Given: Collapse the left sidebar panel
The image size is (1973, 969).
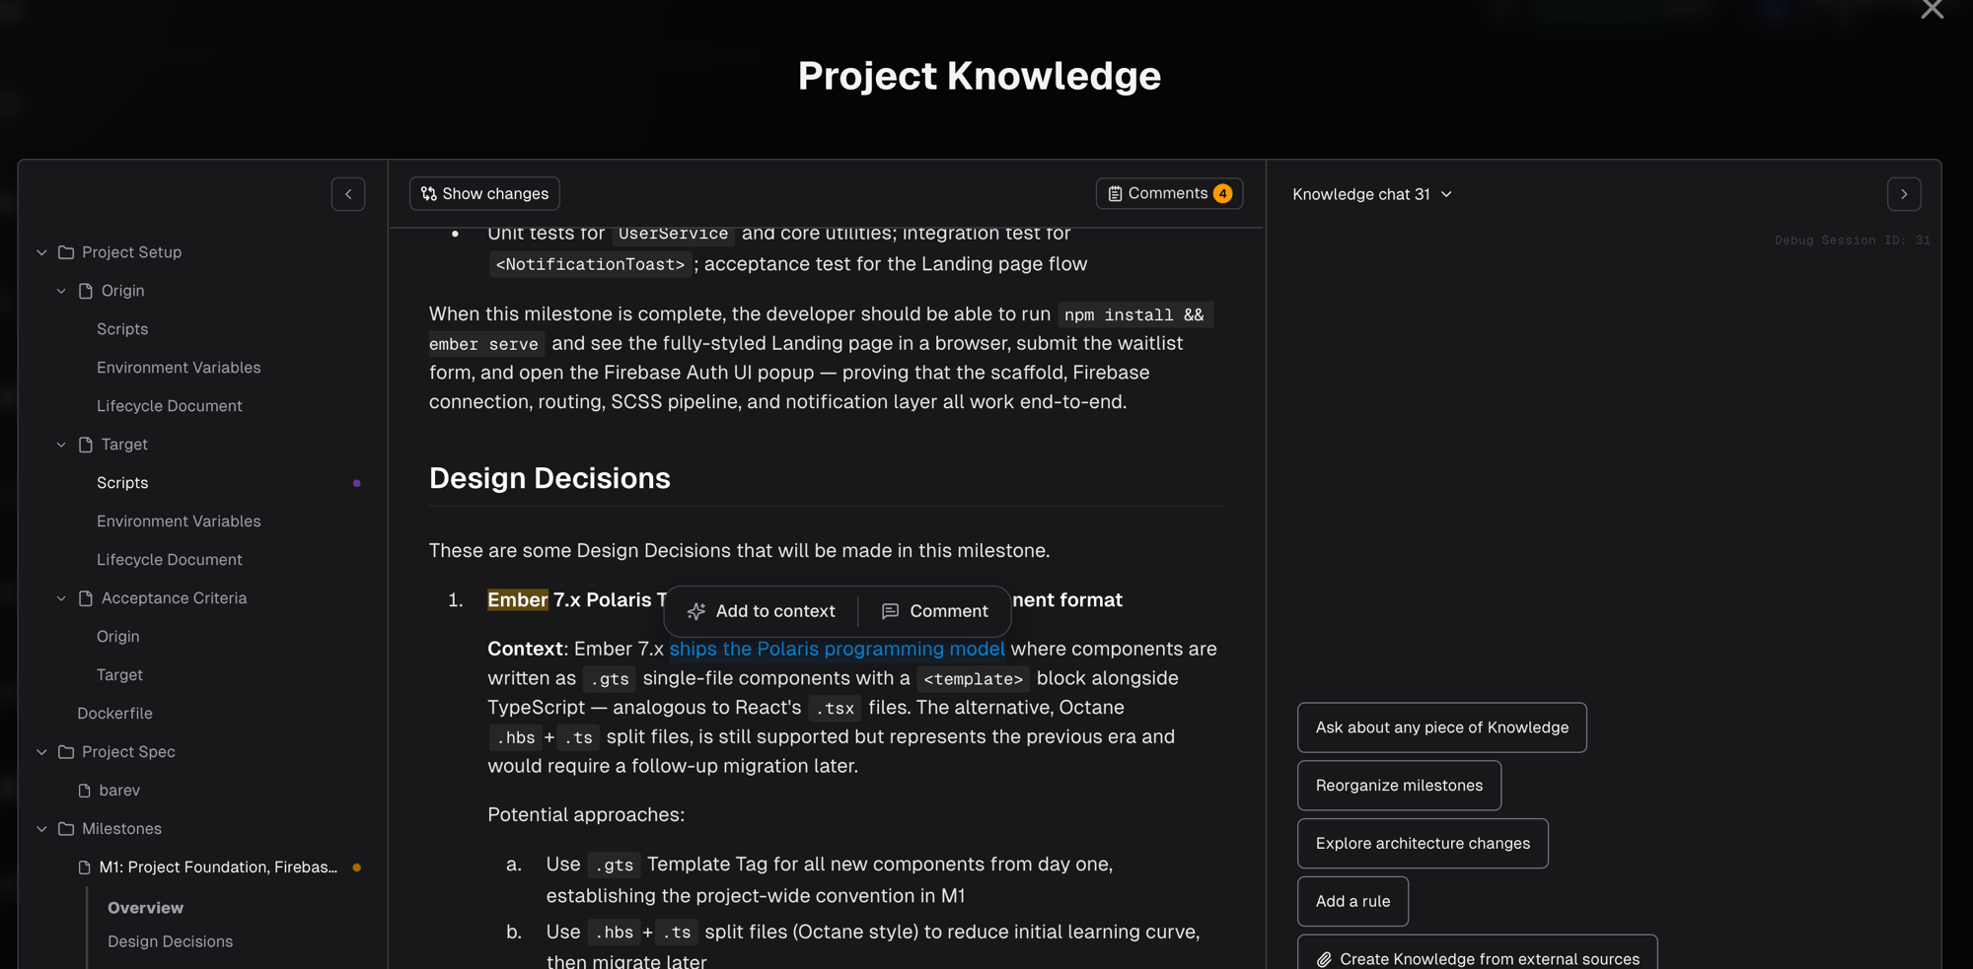Looking at the screenshot, I should point(348,194).
